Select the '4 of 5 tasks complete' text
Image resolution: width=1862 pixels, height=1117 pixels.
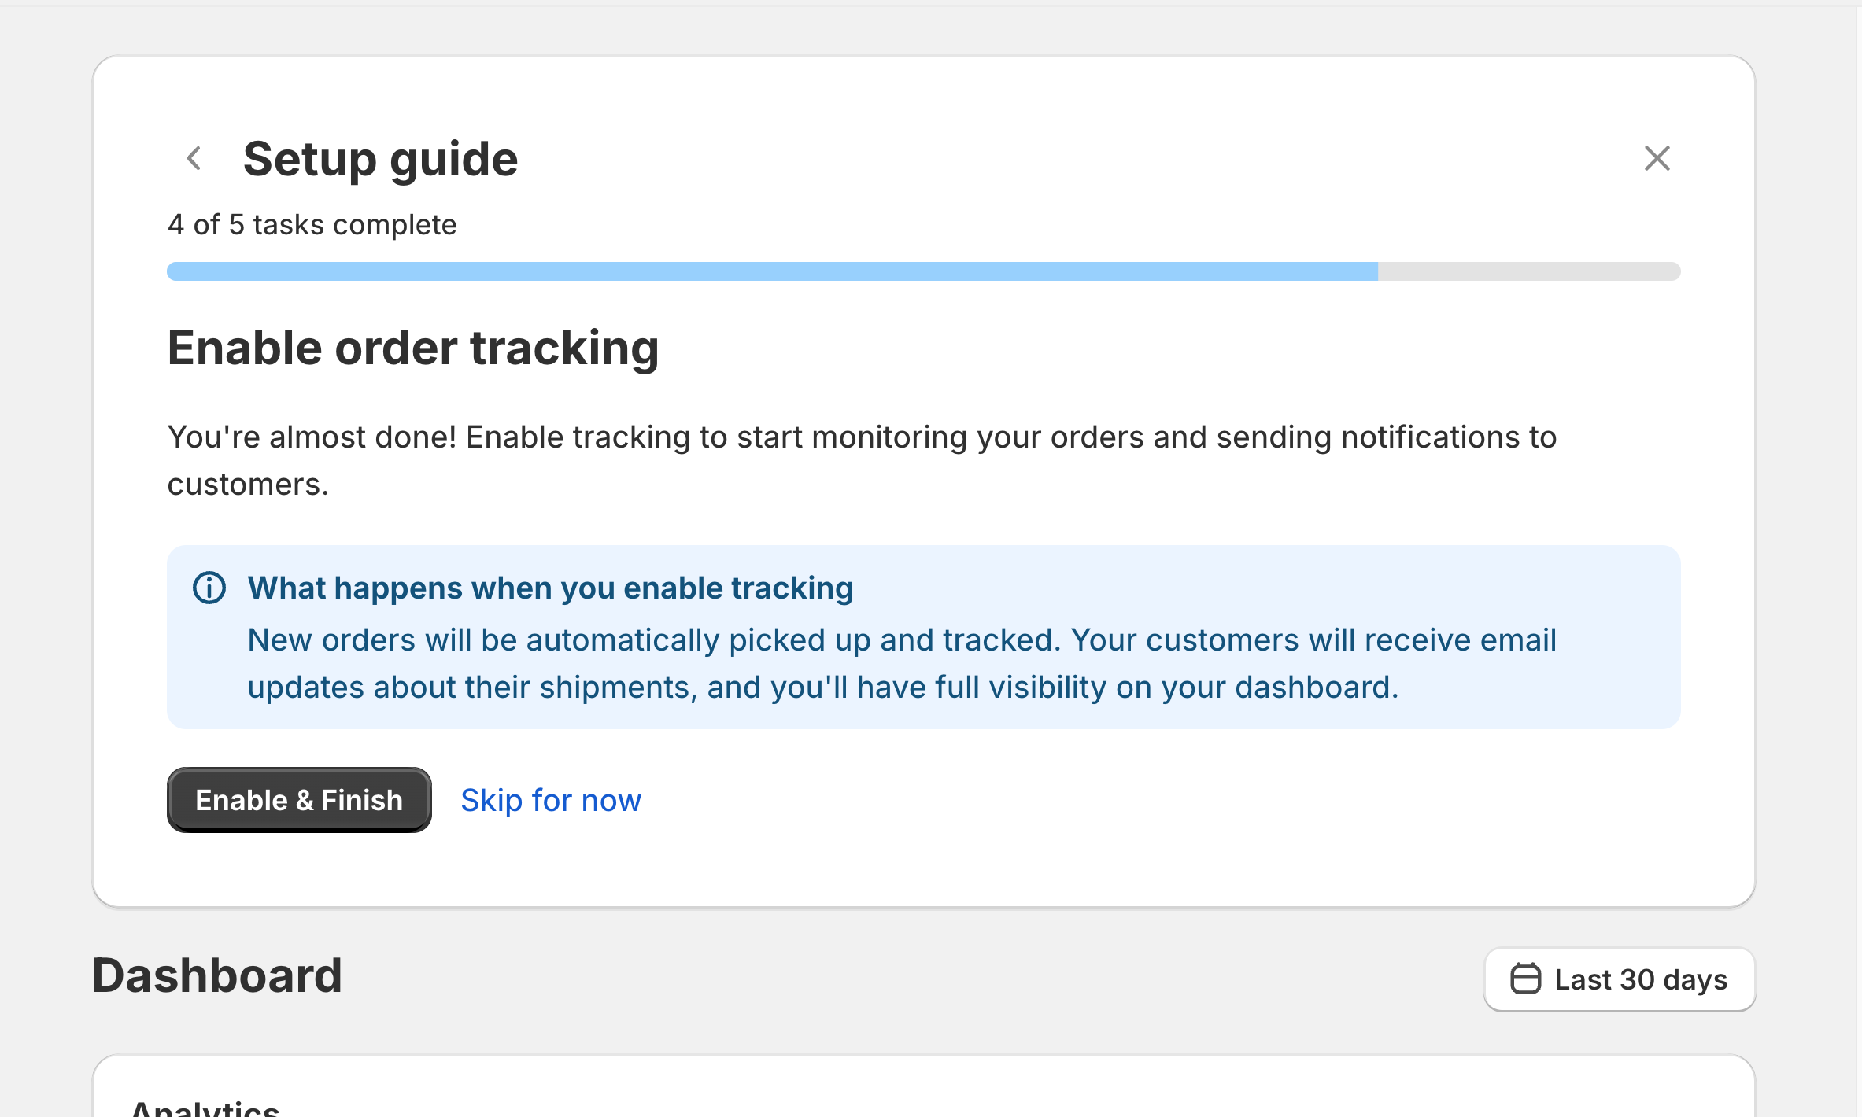pos(312,225)
